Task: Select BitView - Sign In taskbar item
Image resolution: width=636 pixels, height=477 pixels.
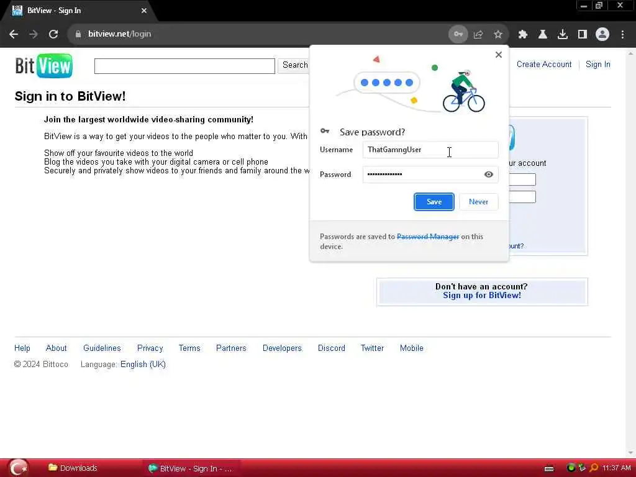Action: (191, 468)
